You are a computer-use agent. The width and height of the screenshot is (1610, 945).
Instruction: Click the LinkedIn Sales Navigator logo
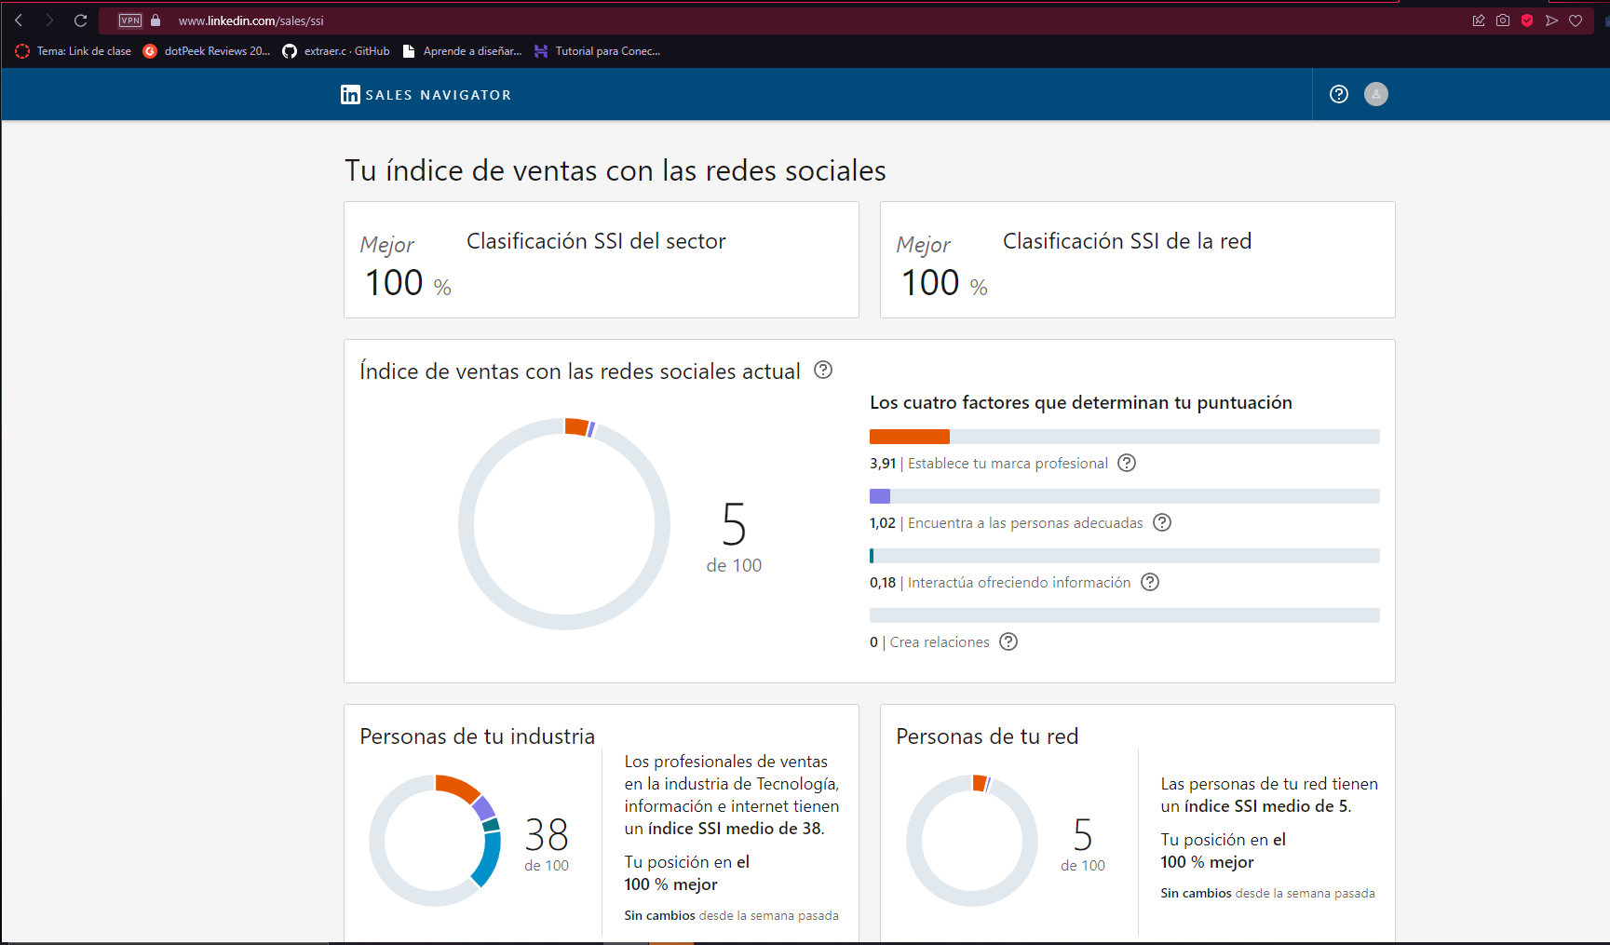pos(426,94)
